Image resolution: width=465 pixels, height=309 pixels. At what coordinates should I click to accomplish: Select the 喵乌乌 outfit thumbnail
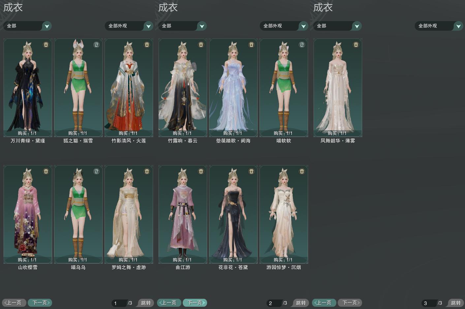coord(78,214)
